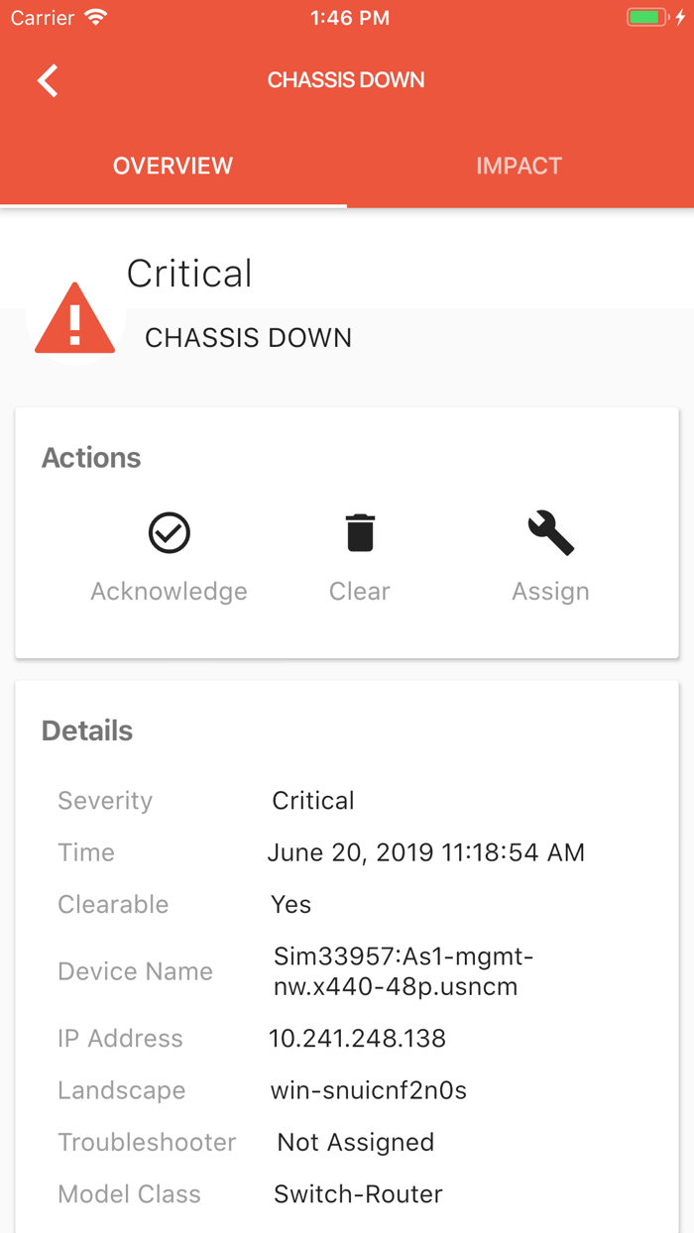Tap the alarm time June 20, 2019
The width and height of the screenshot is (694, 1233).
[x=425, y=852]
